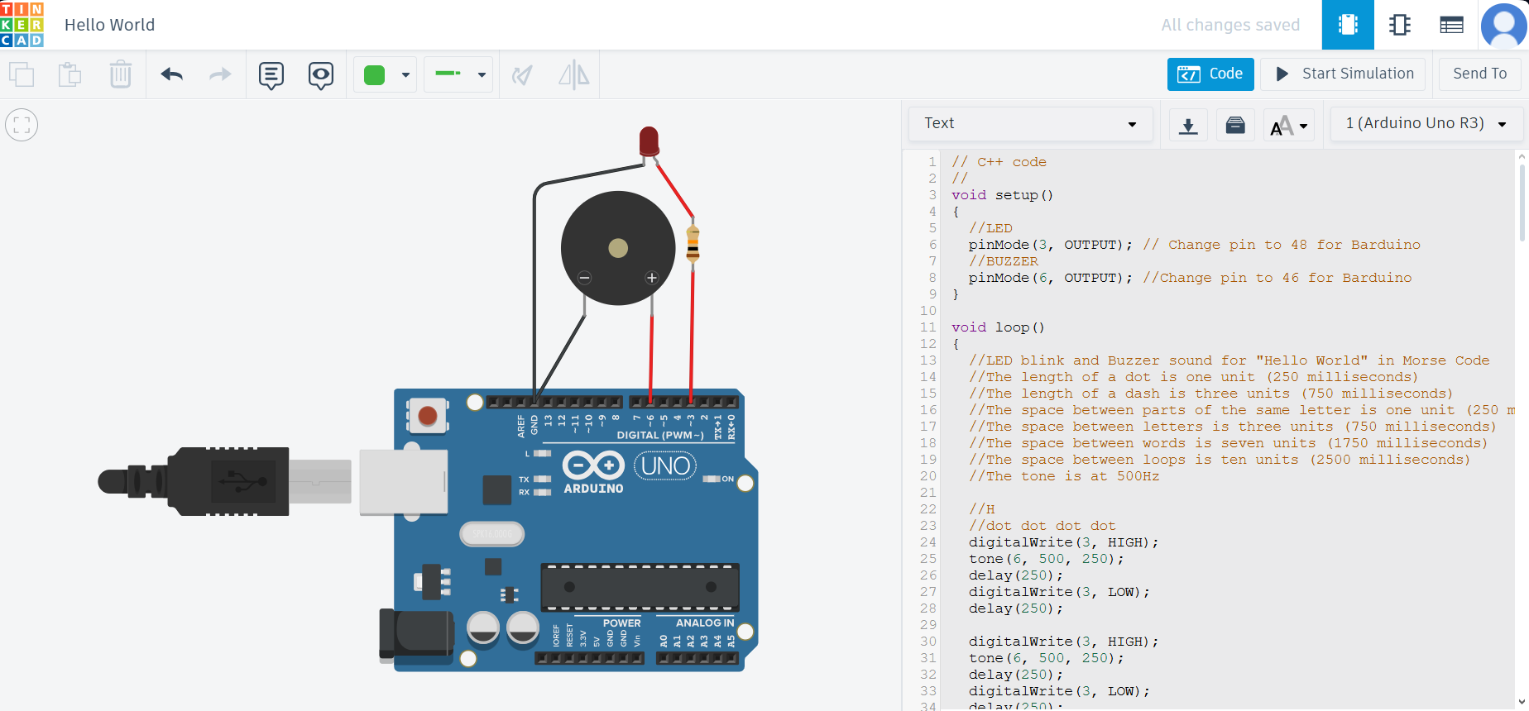Open the Libraries box icon
The width and height of the screenshot is (1529, 711).
point(1235,126)
